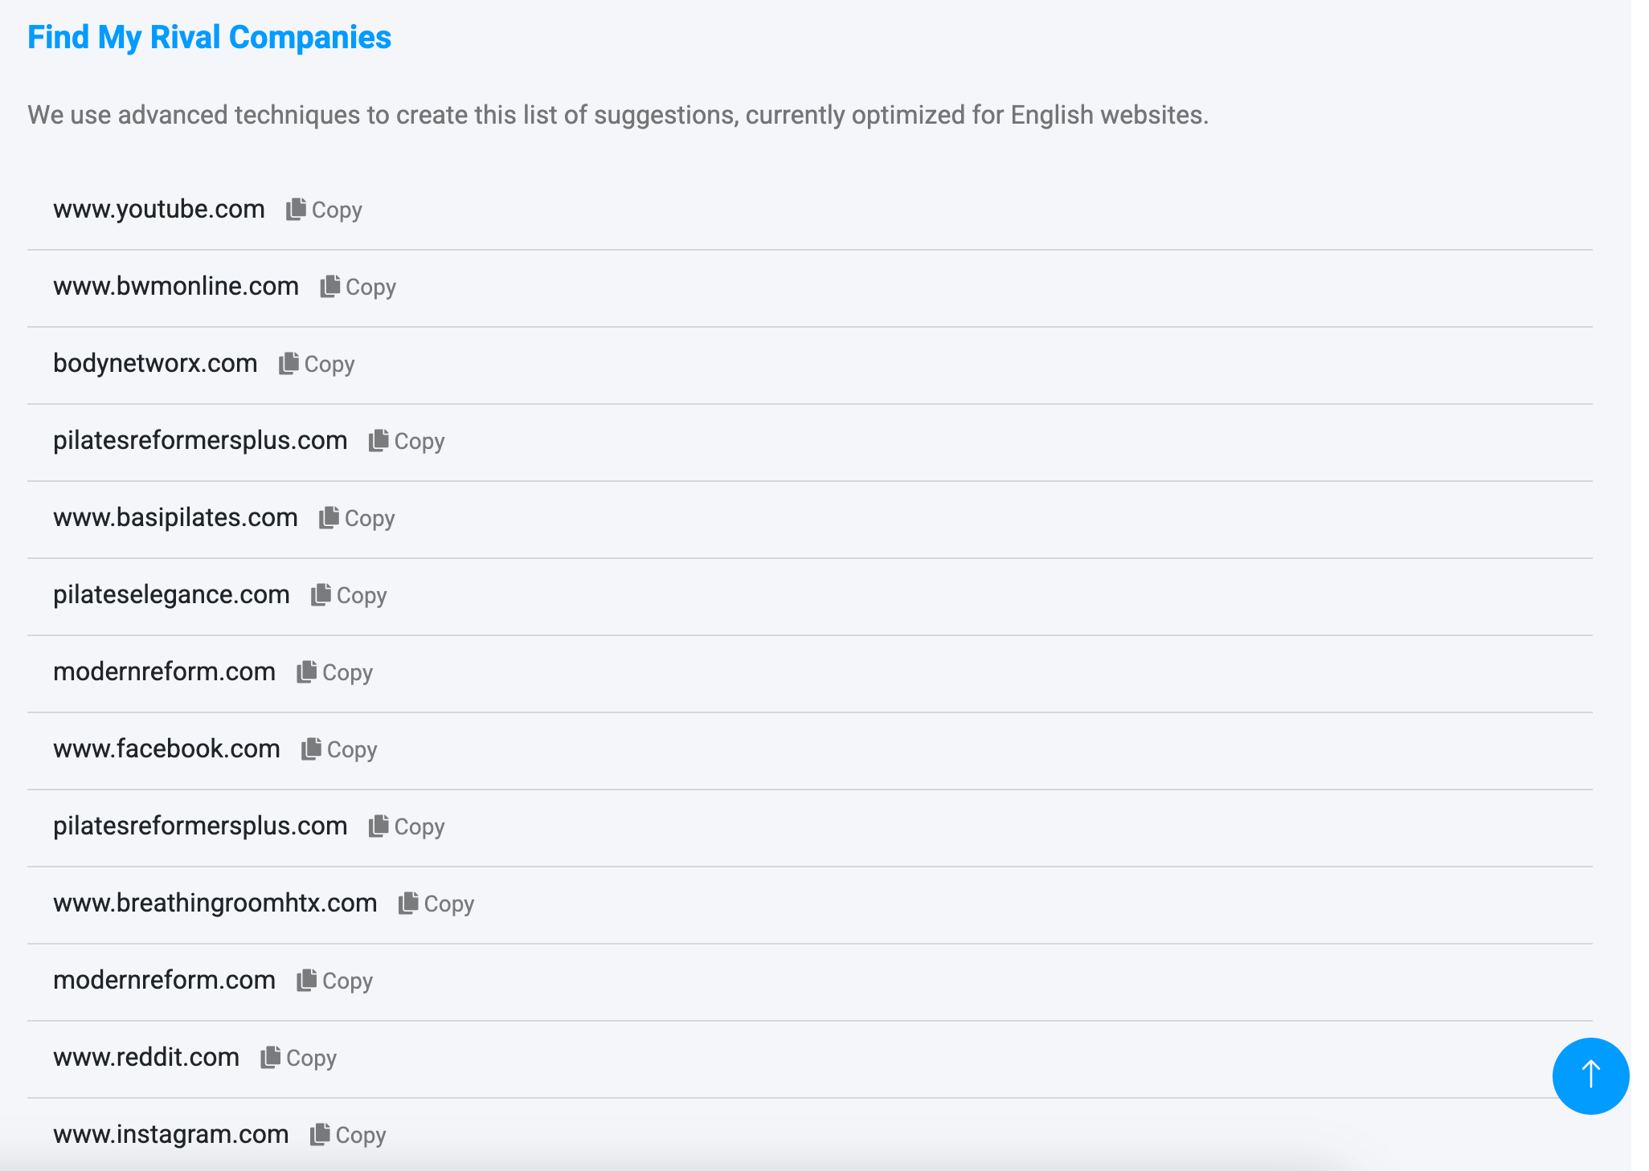Select the www.basipilates.com domain text
Image resolution: width=1649 pixels, height=1171 pixels.
tap(175, 517)
